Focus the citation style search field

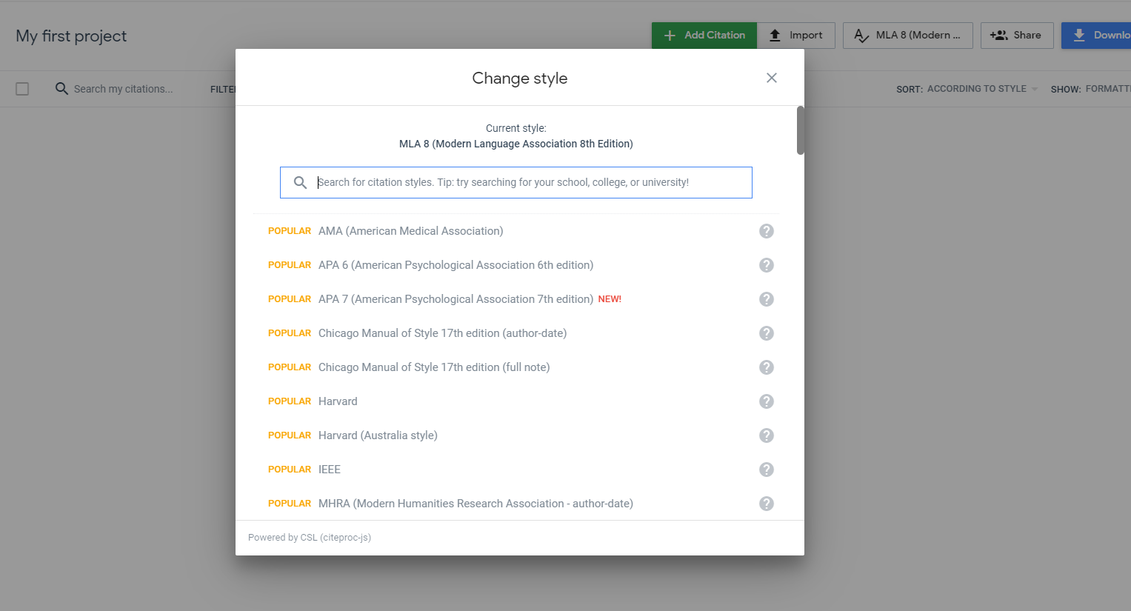(516, 182)
